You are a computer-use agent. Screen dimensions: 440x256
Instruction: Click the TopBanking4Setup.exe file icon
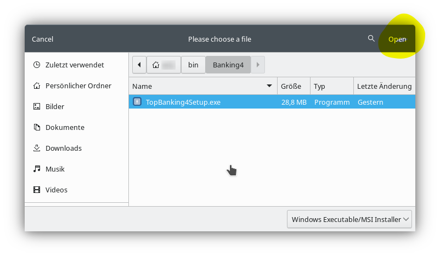click(x=138, y=102)
